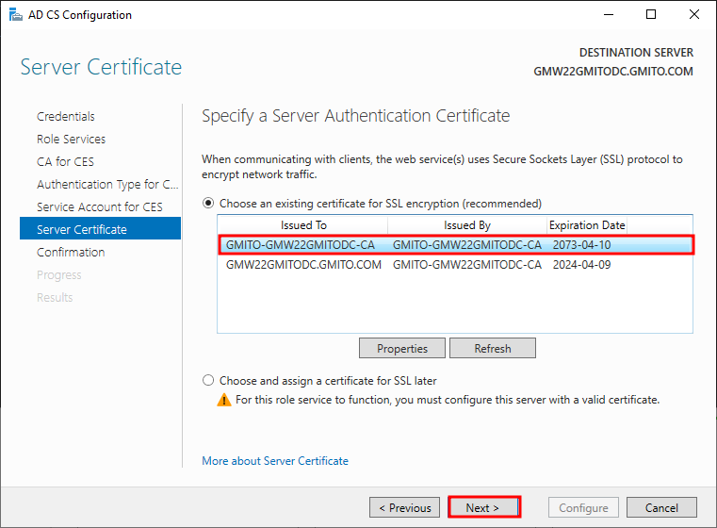
Task: Click the Cancel button
Action: tap(661, 507)
